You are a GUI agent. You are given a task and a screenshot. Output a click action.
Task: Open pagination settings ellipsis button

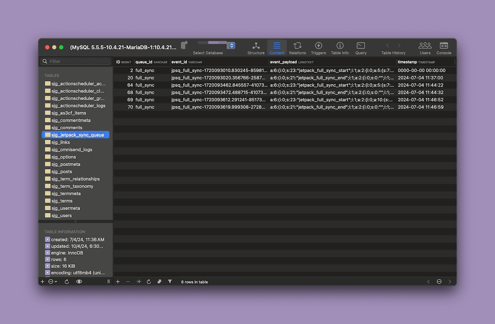439,282
